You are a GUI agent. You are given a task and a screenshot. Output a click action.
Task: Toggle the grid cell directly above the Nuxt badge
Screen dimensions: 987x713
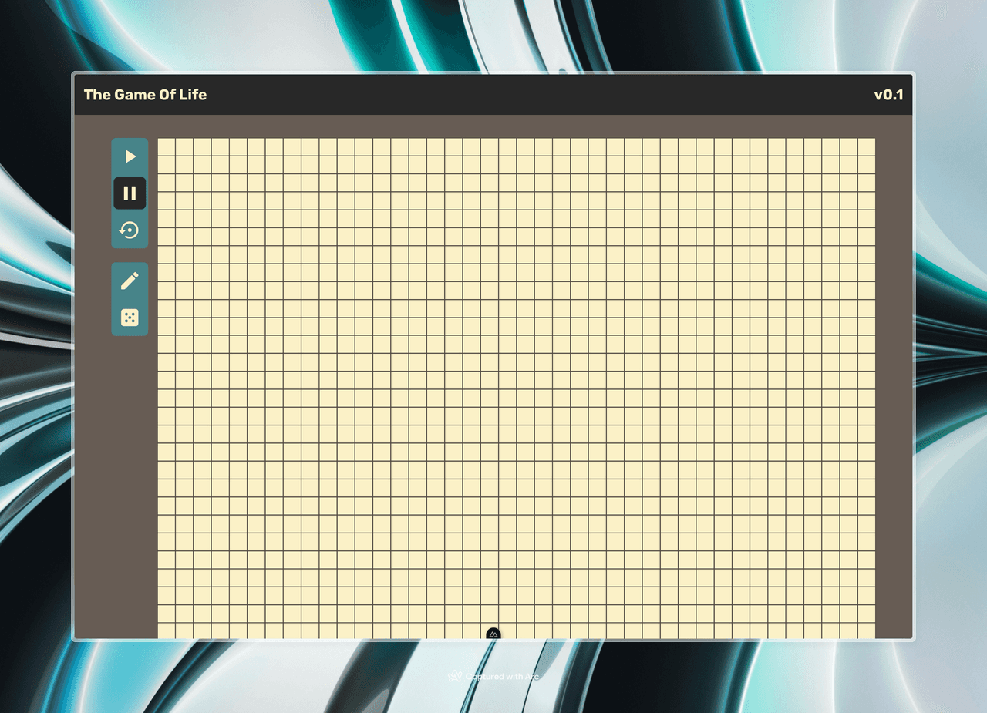coord(490,614)
